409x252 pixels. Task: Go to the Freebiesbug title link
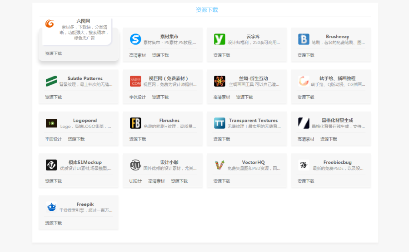[x=338, y=163]
